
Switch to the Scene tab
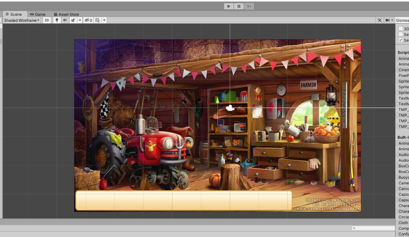tap(14, 14)
